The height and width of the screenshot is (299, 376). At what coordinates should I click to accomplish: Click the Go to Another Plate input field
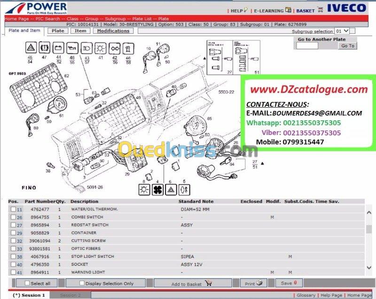coord(307,46)
